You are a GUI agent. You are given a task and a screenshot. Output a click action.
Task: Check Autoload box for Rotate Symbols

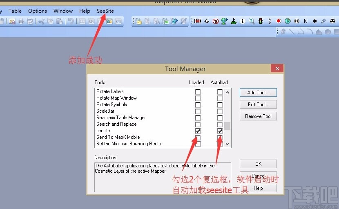coord(220,105)
